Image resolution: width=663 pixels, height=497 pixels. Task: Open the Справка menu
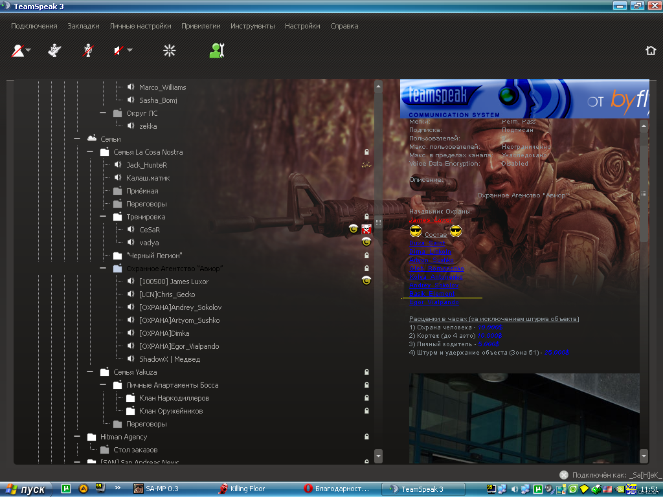pos(344,26)
